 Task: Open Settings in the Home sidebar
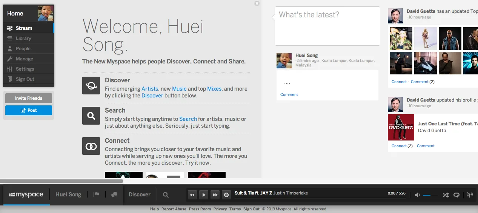[x=29, y=69]
